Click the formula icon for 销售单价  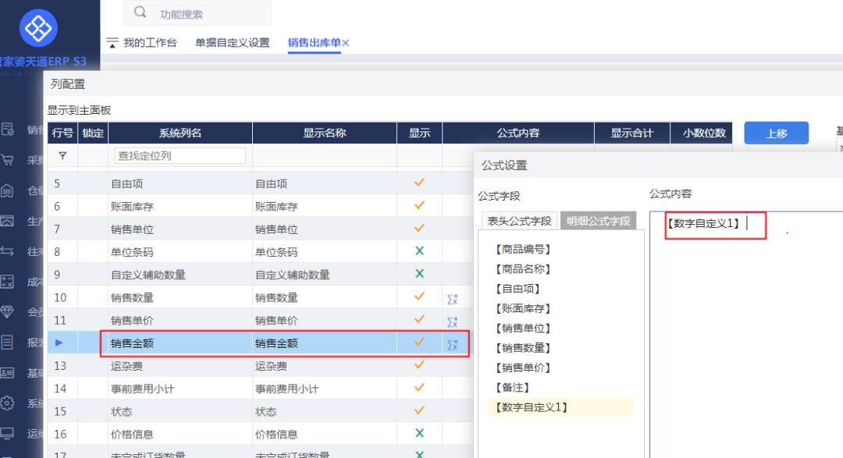click(452, 321)
